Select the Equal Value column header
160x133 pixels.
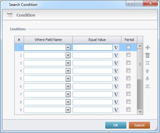(x=97, y=40)
